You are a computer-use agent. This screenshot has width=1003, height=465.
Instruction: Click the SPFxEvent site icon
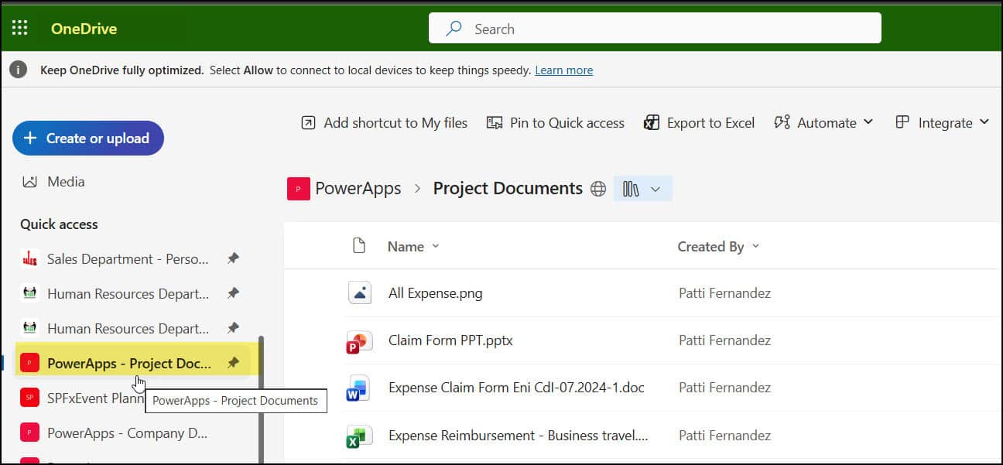pyautogui.click(x=30, y=398)
